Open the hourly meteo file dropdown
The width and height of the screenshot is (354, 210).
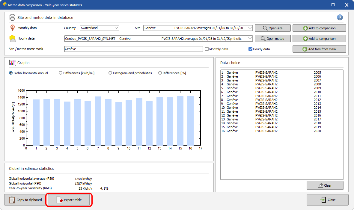[158, 39]
